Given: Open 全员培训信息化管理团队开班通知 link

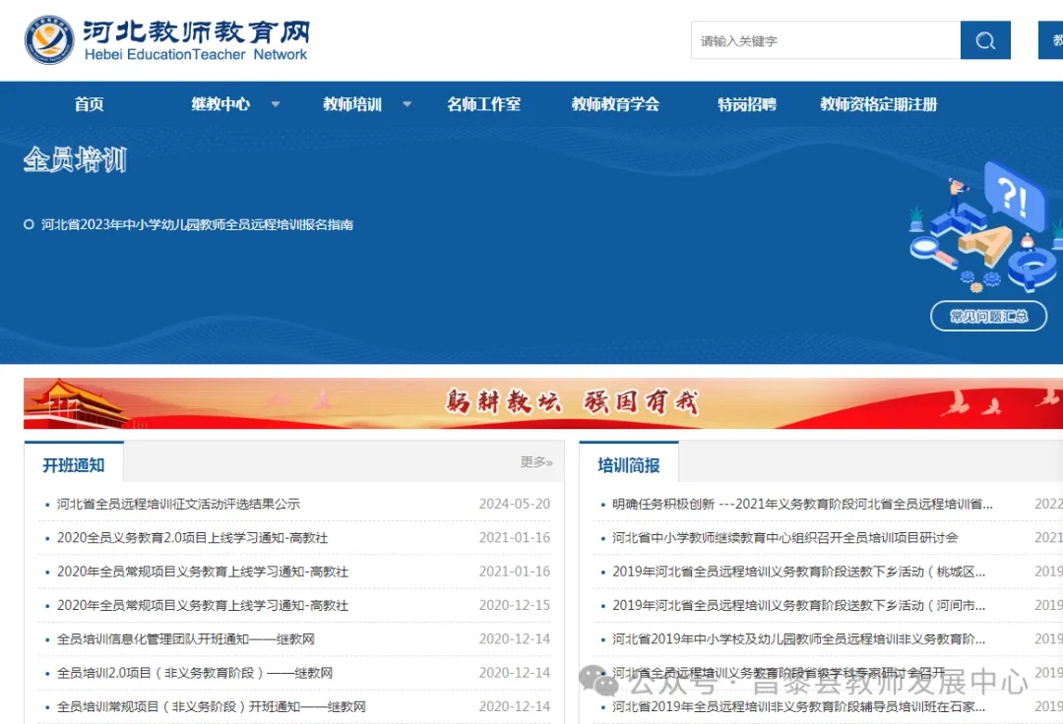Looking at the screenshot, I should pyautogui.click(x=185, y=639).
